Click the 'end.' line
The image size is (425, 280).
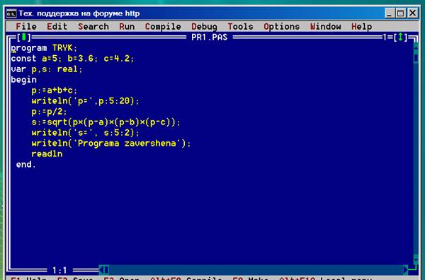25,165
